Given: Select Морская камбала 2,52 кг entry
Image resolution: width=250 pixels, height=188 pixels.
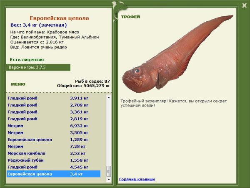Looking at the screenshot, I should 54,153.
